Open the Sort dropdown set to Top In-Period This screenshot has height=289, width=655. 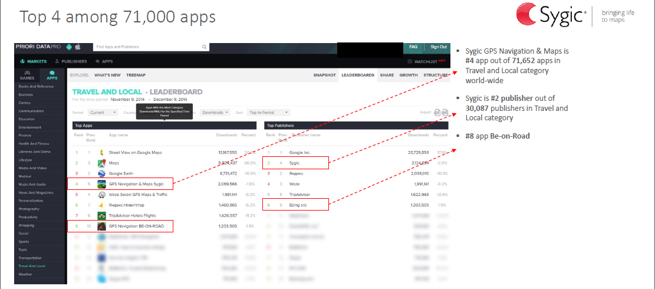268,112
